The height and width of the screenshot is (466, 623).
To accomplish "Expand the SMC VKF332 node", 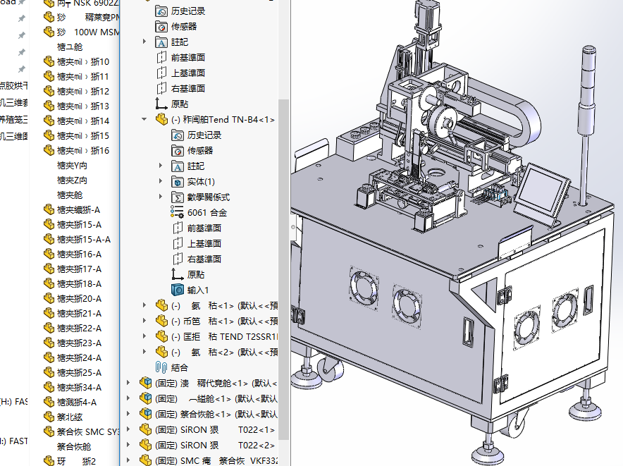I will [x=128, y=460].
